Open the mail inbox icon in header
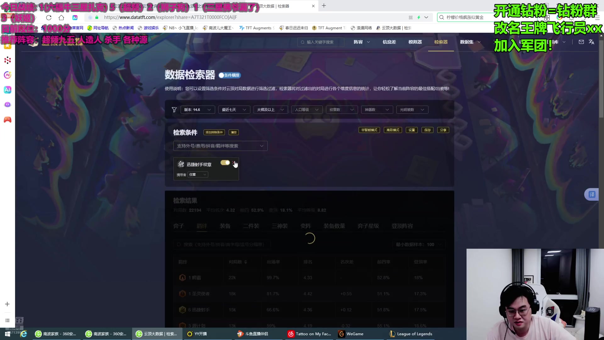Viewport: 604px width, 340px height. pyautogui.click(x=581, y=42)
